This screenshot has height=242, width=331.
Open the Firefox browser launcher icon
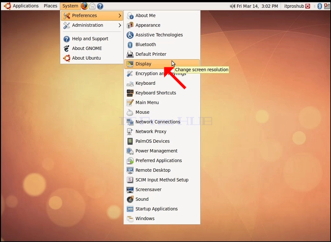[x=84, y=6]
